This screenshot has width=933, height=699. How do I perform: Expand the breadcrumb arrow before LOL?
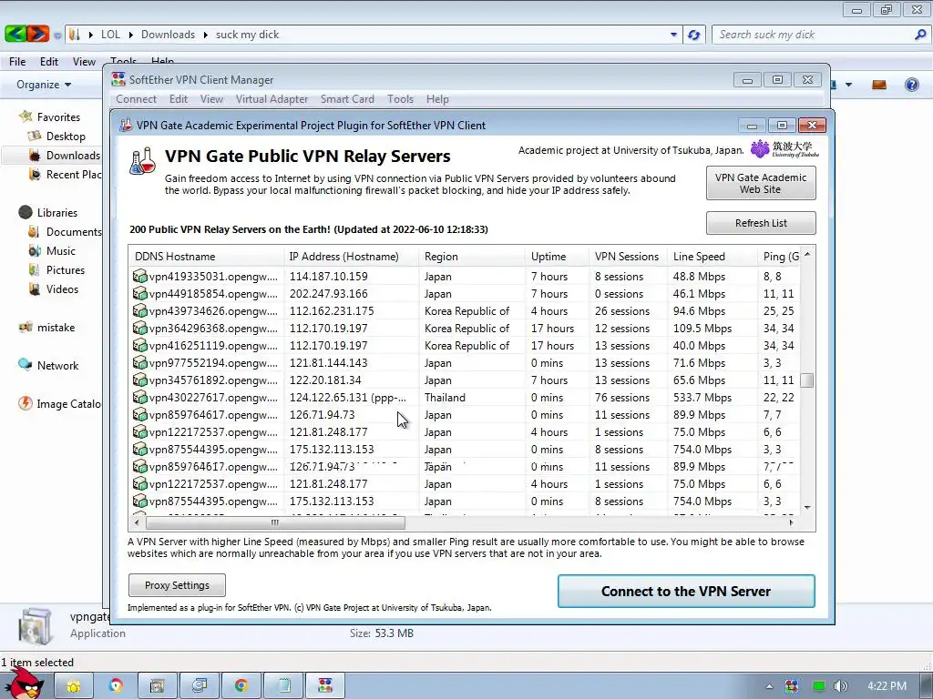point(90,35)
